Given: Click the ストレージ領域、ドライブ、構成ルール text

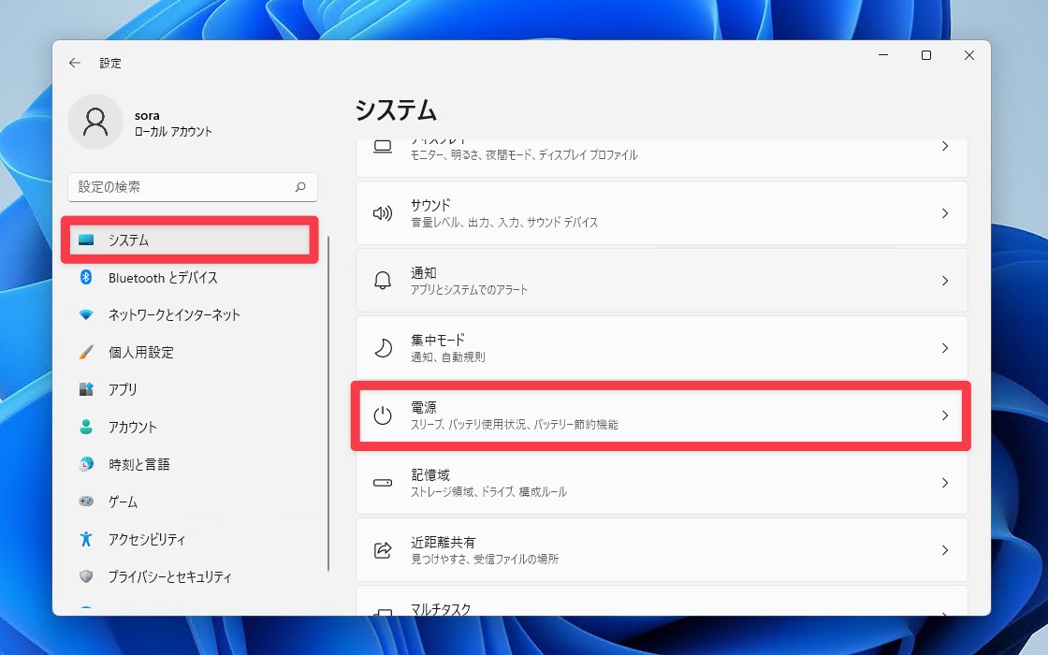Looking at the screenshot, I should click(488, 492).
